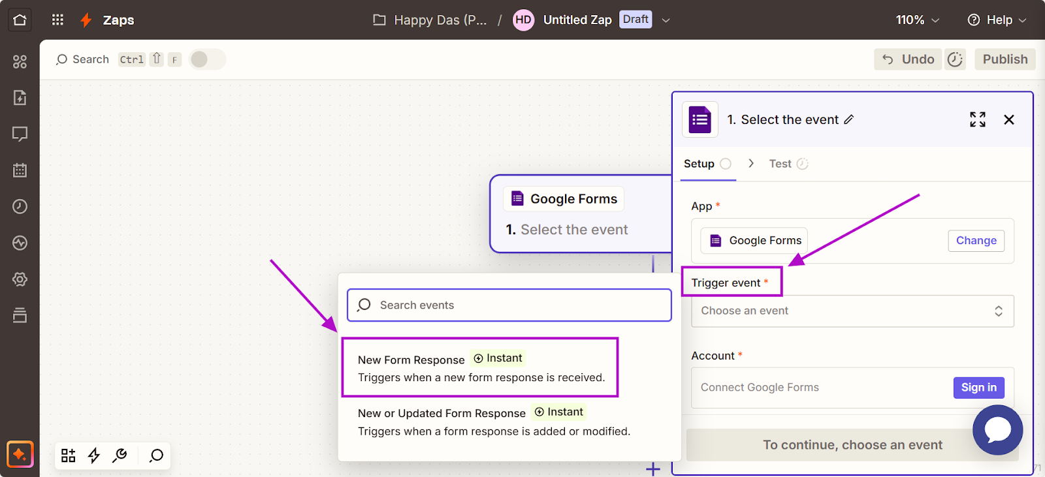1045x477 pixels.
Task: Open the sidebar settings gear icon
Action: (20, 279)
